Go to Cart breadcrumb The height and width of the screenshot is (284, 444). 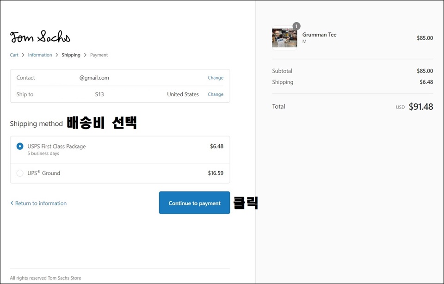[14, 55]
